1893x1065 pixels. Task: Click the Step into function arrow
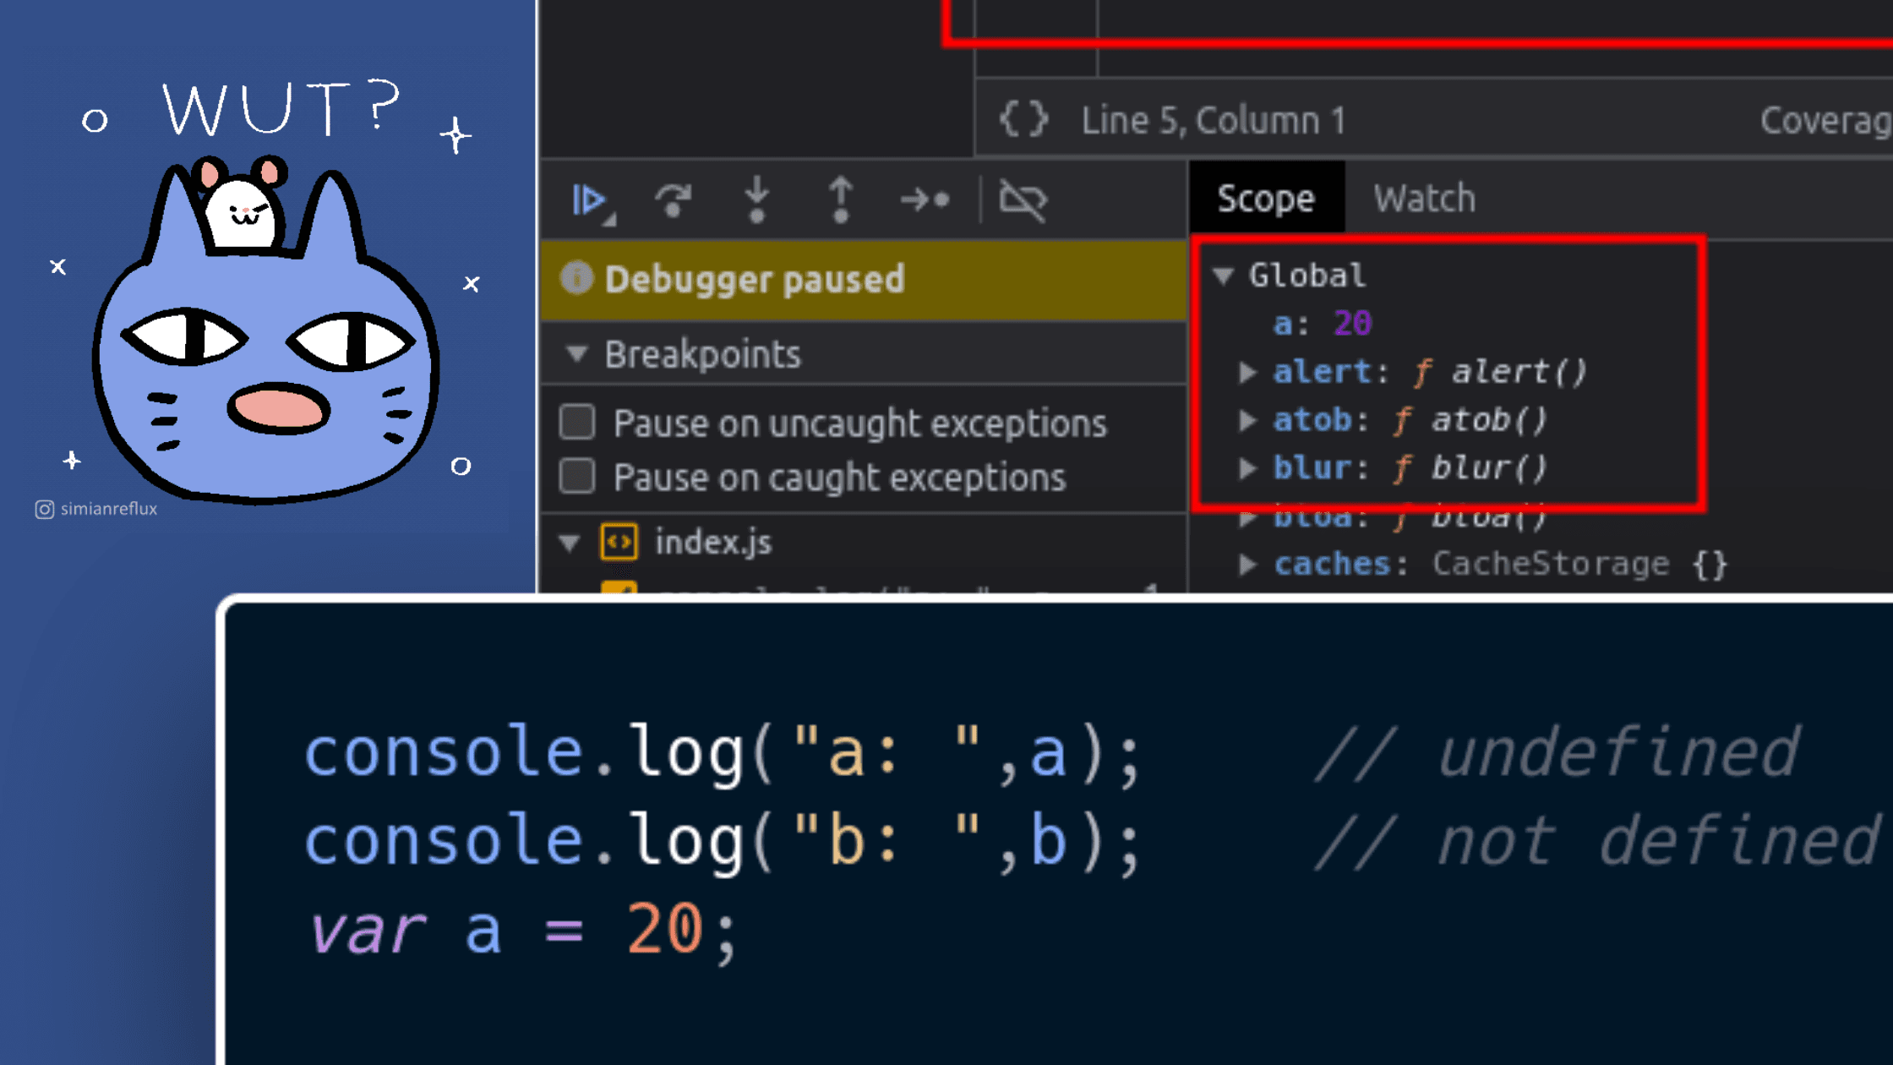[756, 200]
